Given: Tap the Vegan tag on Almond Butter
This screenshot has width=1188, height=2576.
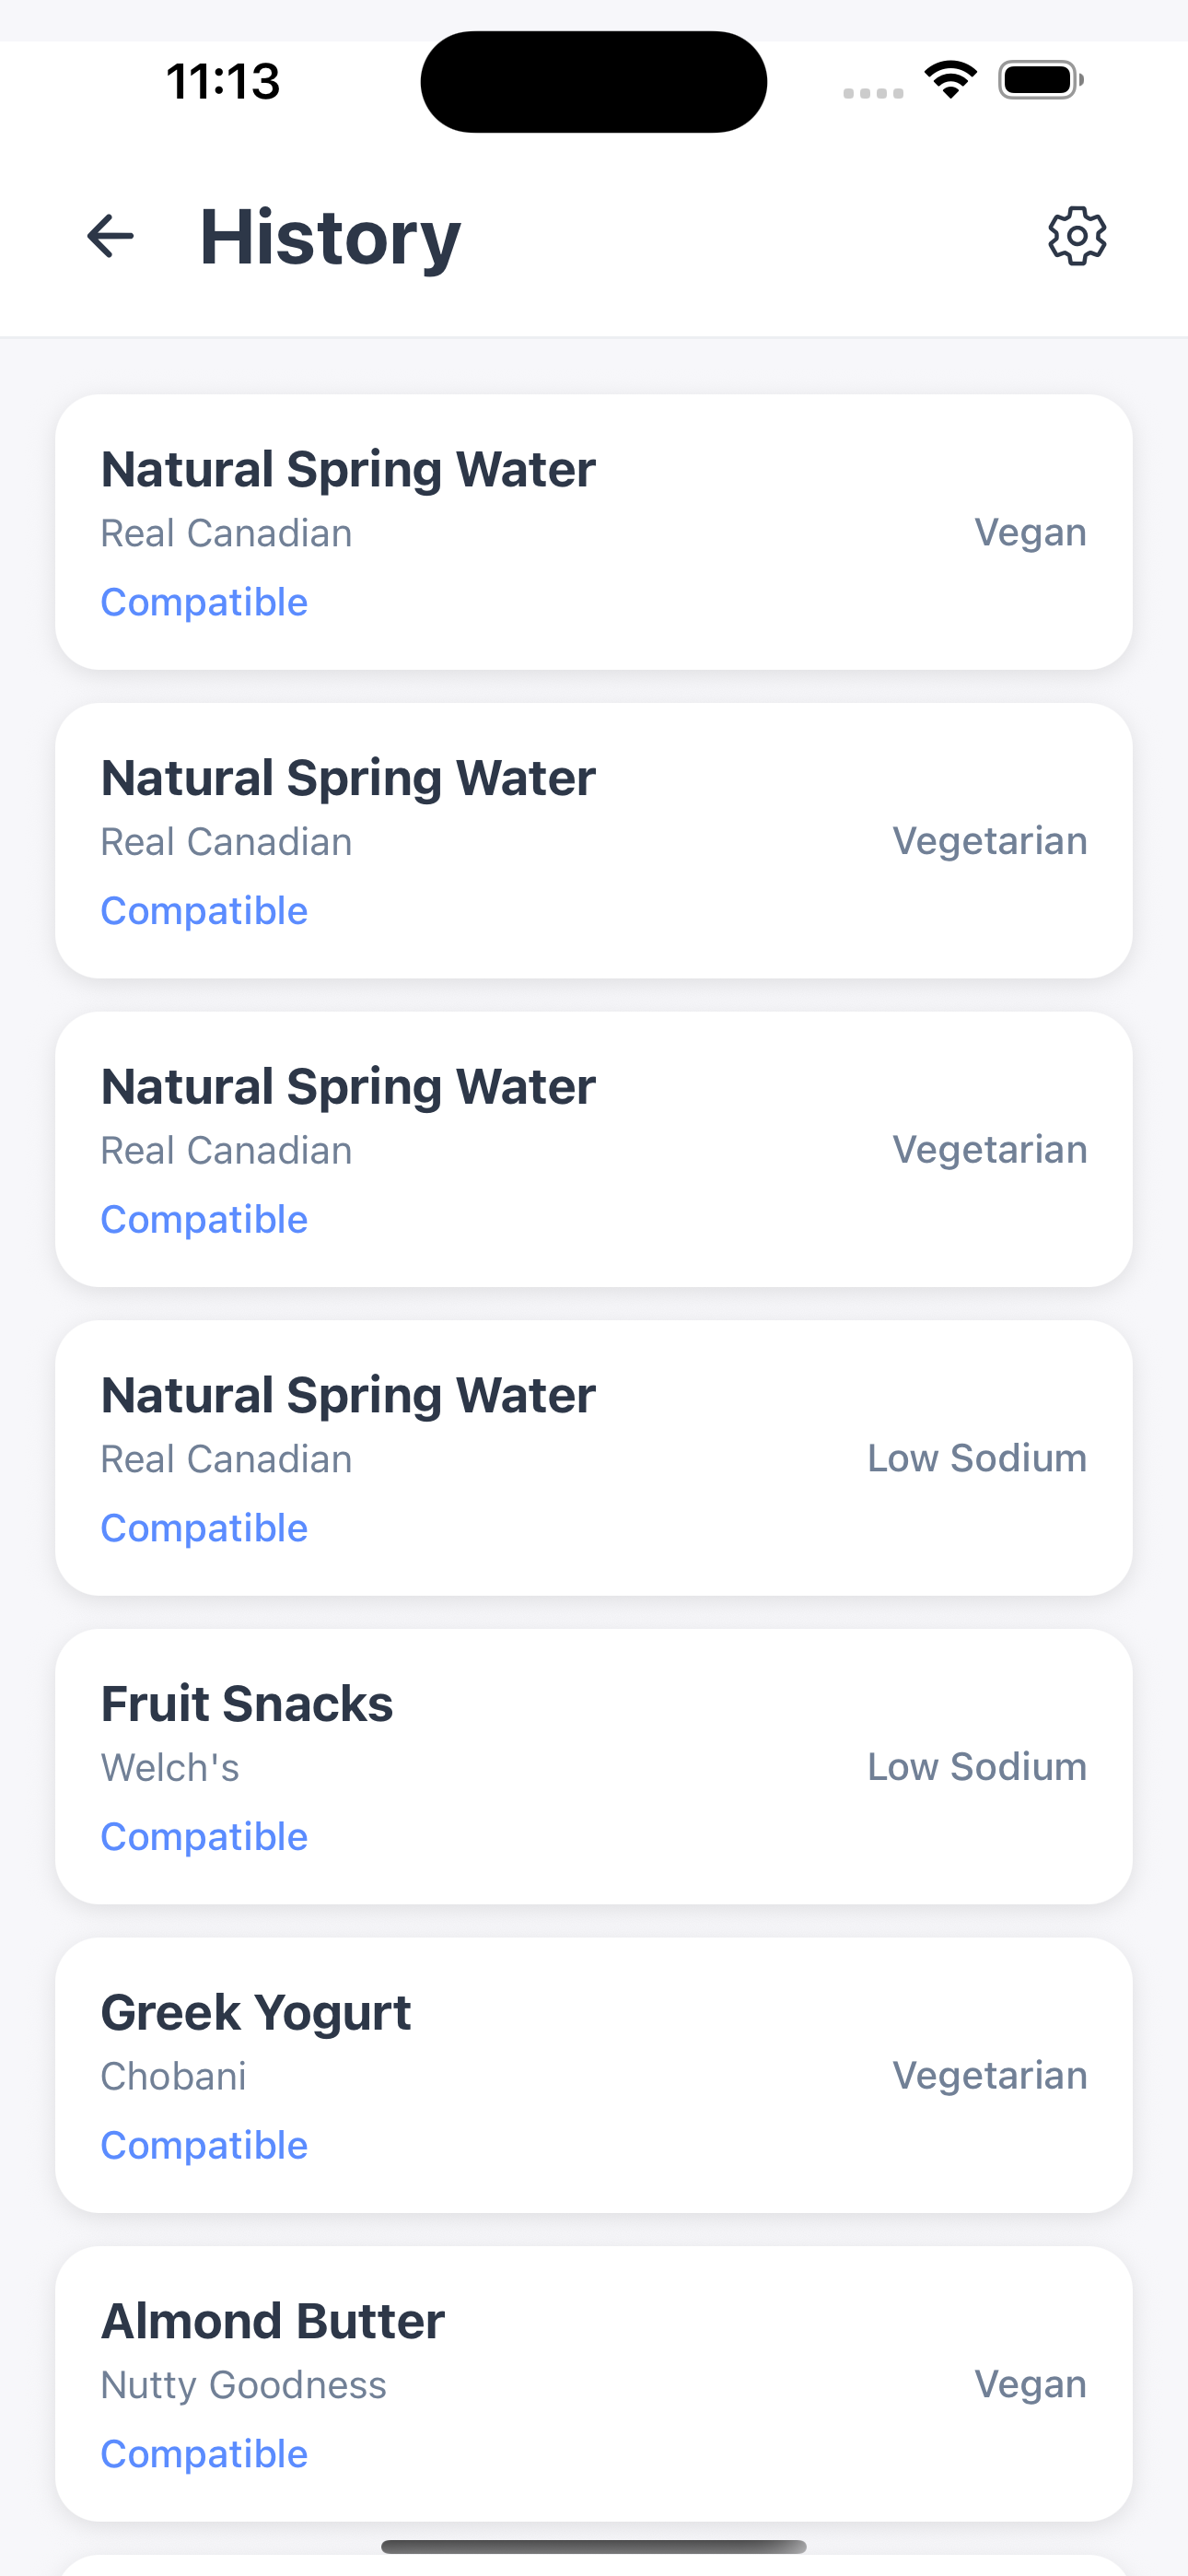Looking at the screenshot, I should click(1030, 2384).
